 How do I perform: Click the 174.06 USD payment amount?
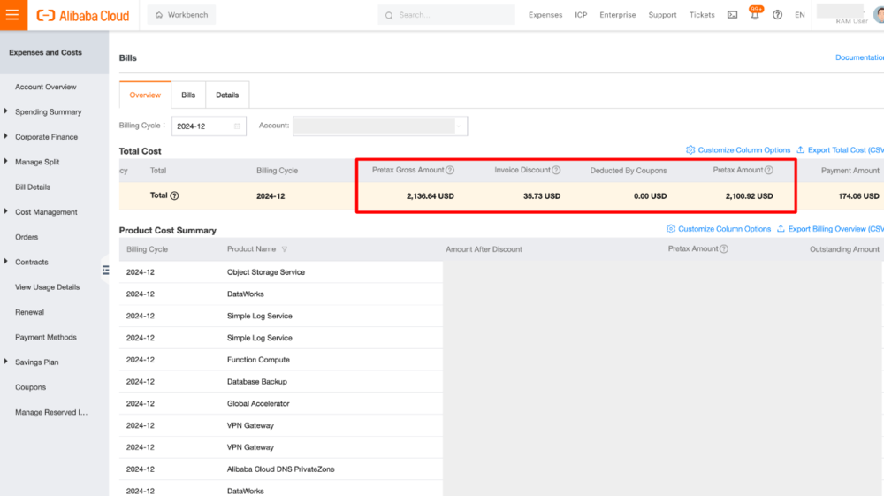[858, 196]
